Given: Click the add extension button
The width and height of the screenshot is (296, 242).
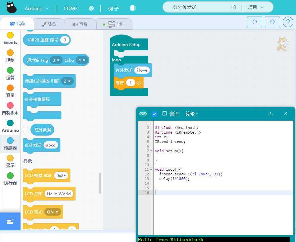Looking at the screenshot, I should point(10,221).
